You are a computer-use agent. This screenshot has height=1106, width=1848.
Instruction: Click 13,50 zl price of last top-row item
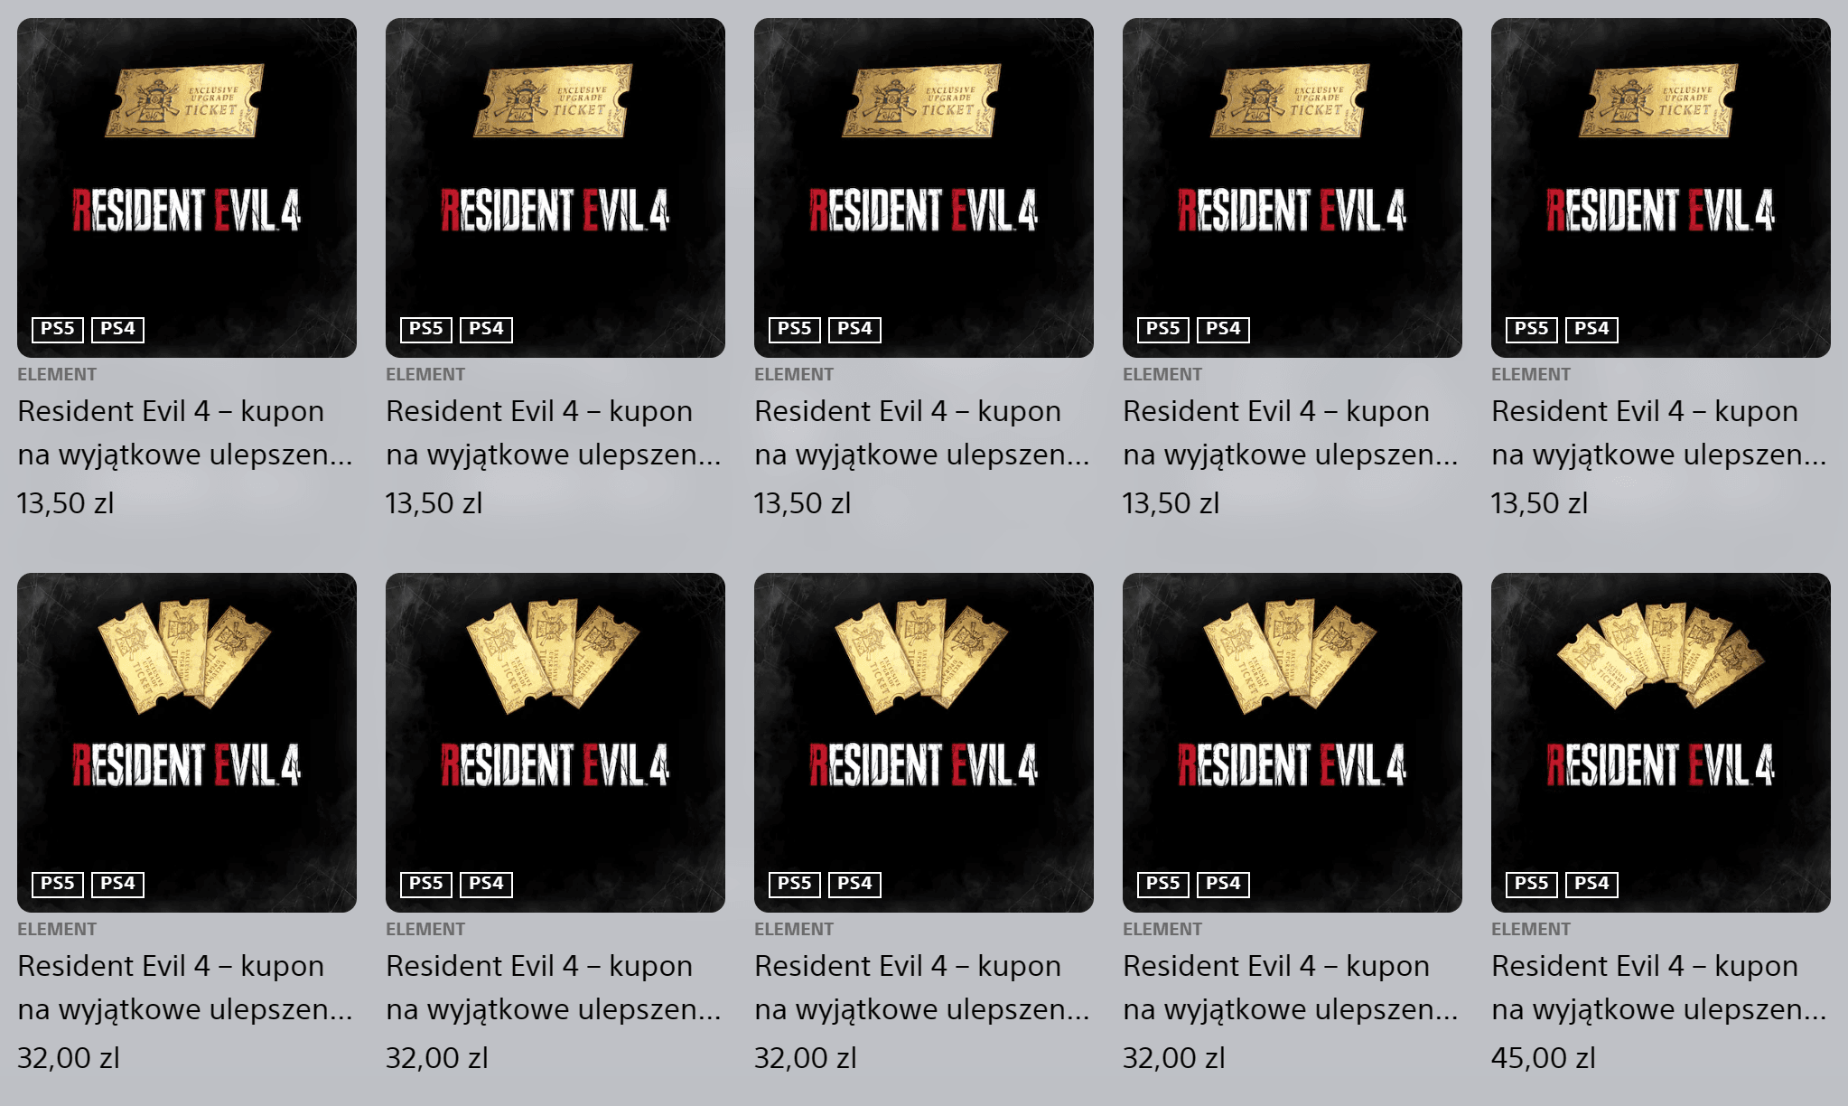tap(1539, 502)
